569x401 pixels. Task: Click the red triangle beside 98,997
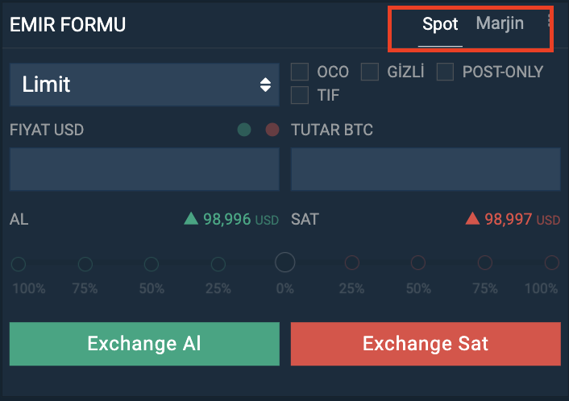pyautogui.click(x=472, y=219)
